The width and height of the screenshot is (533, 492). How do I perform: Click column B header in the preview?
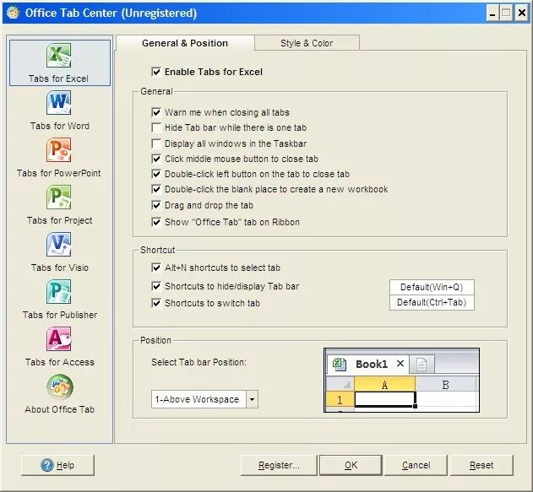tap(445, 384)
